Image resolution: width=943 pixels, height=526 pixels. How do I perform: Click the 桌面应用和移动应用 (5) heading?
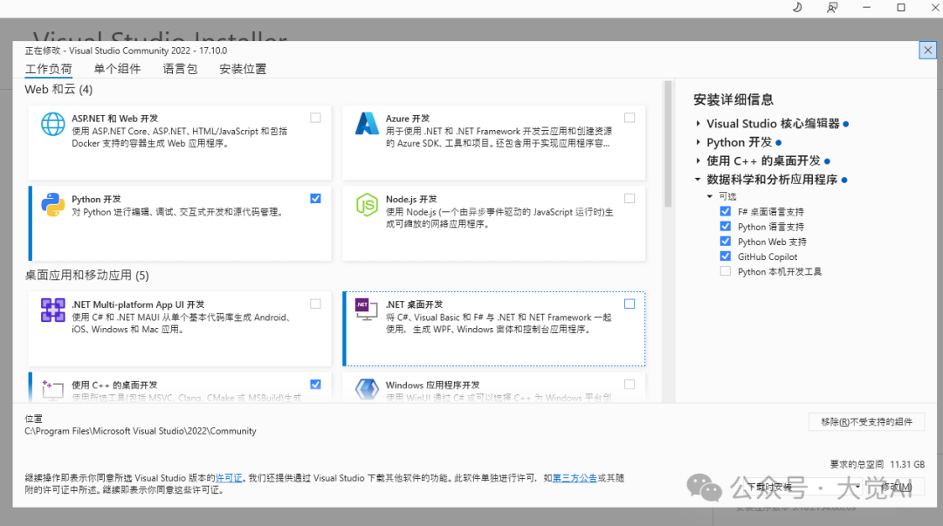tap(86, 276)
